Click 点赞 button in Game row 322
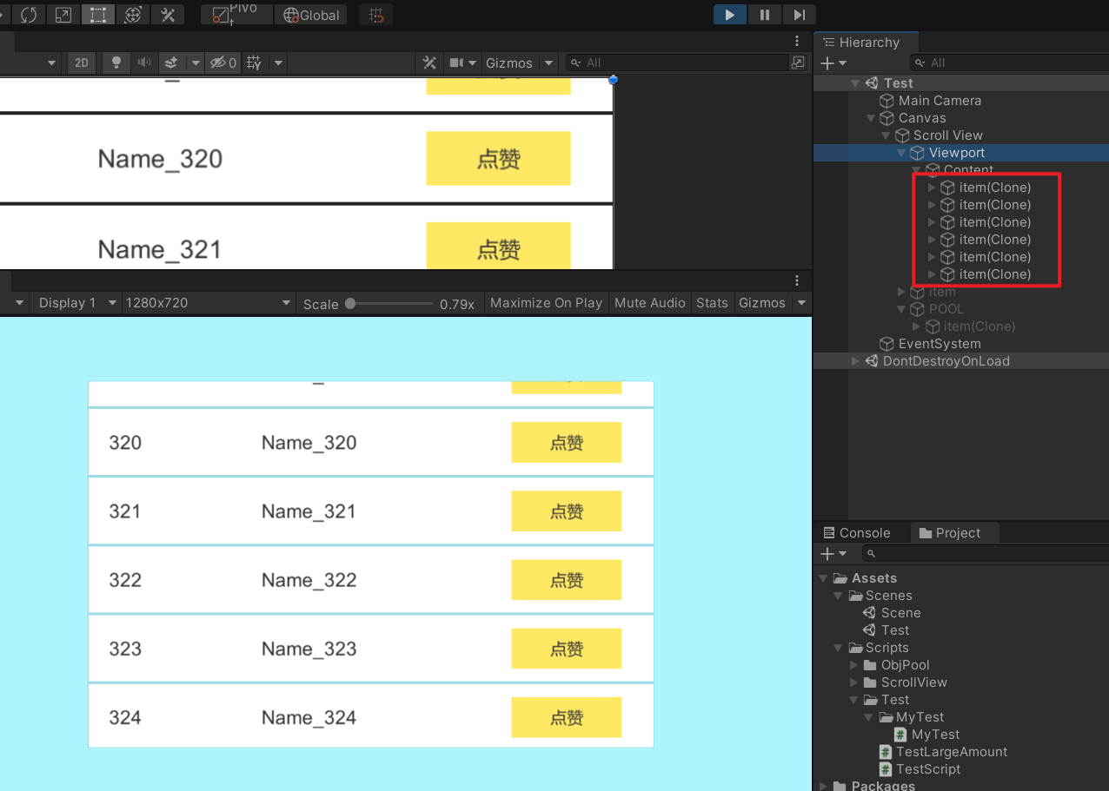The width and height of the screenshot is (1109, 791). [x=567, y=580]
